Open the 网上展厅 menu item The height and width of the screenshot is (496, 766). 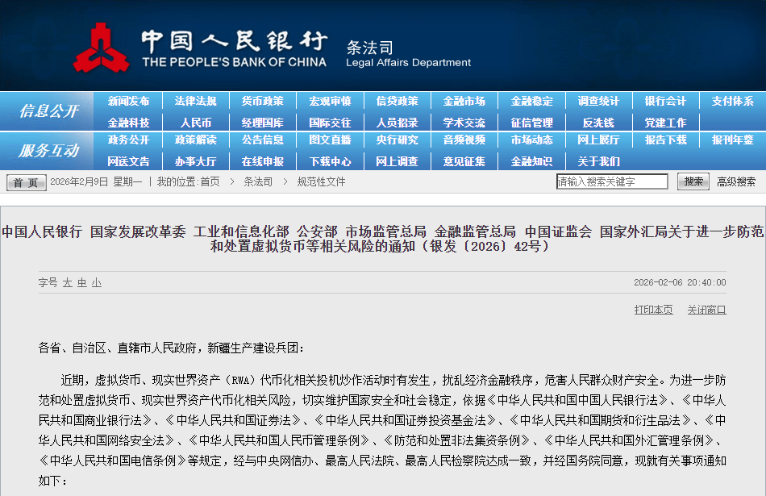[x=598, y=140]
